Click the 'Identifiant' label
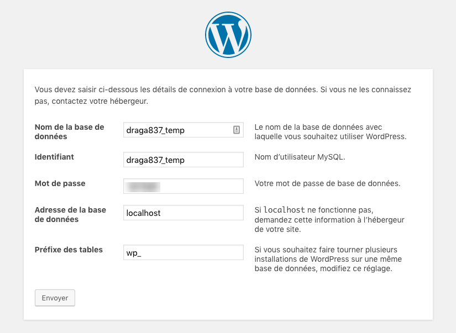The width and height of the screenshot is (456, 333). 54,157
